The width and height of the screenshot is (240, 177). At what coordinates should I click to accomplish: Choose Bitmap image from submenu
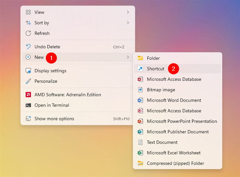click(x=177, y=90)
